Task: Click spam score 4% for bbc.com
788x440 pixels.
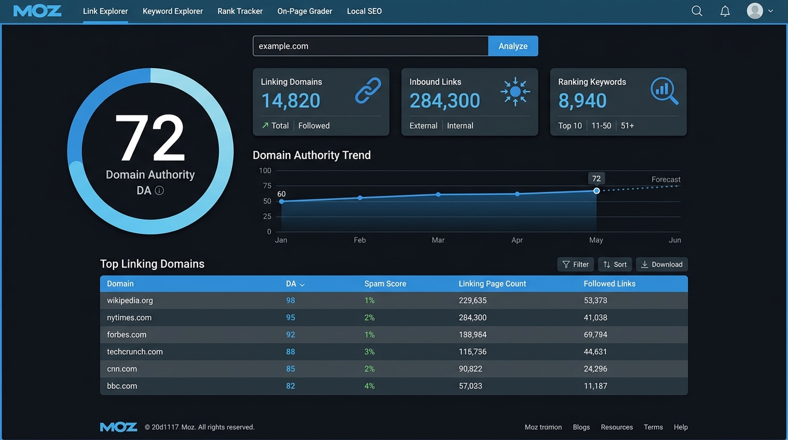Action: point(369,386)
